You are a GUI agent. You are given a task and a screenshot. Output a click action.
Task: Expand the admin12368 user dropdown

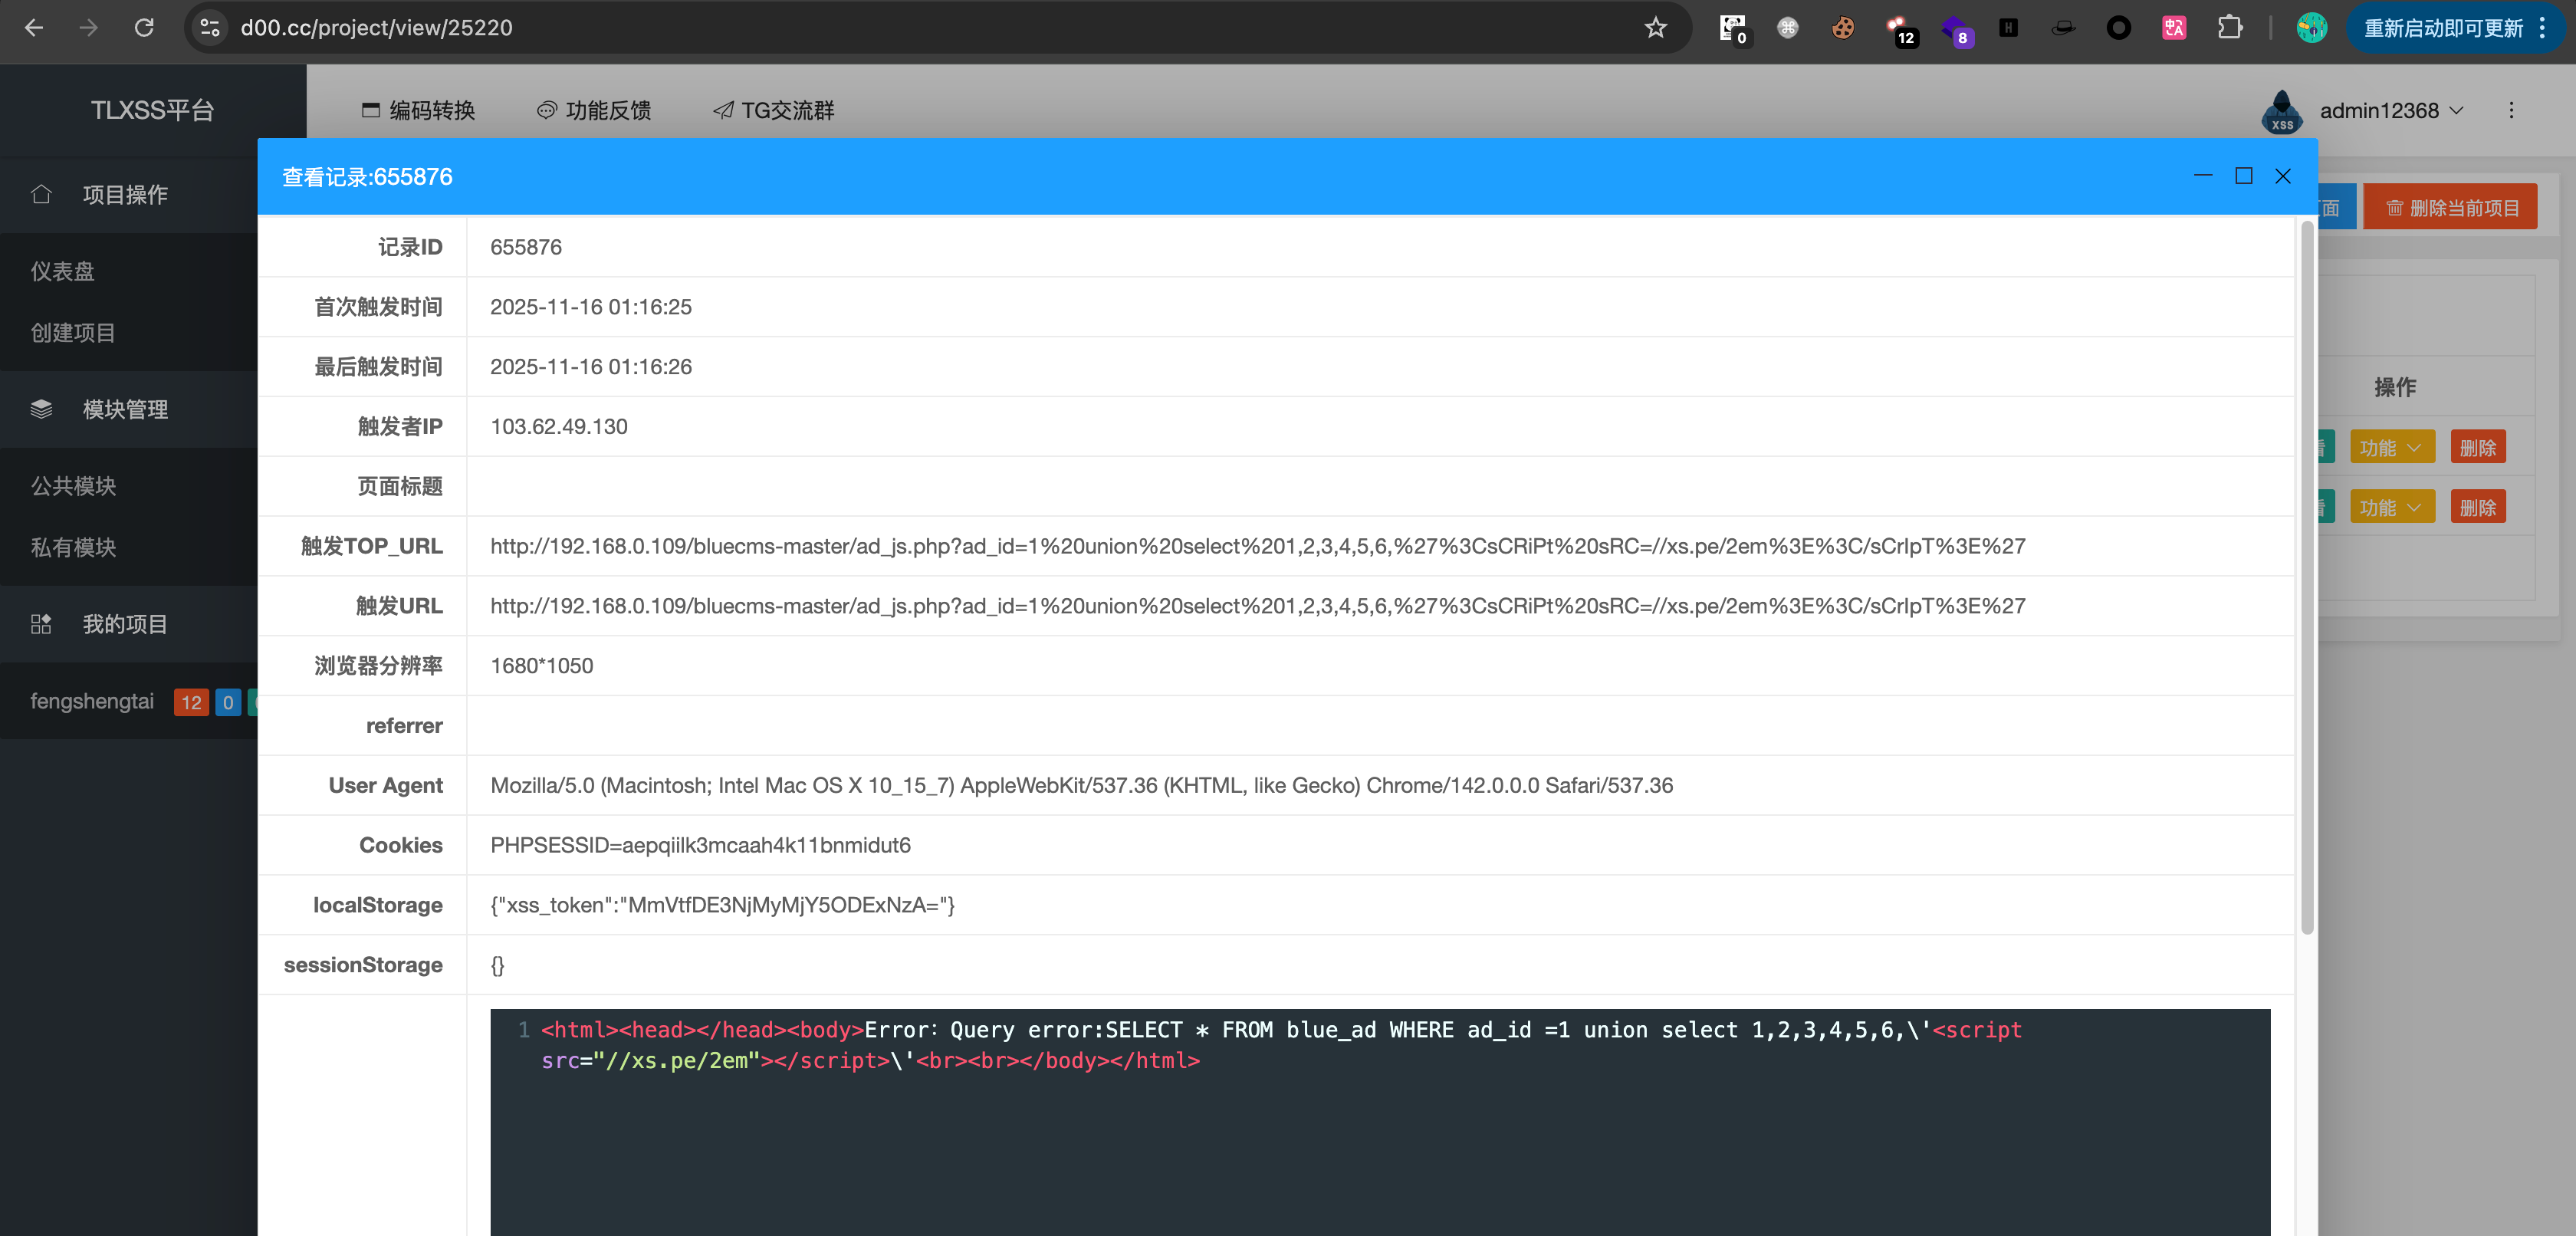tap(2390, 111)
